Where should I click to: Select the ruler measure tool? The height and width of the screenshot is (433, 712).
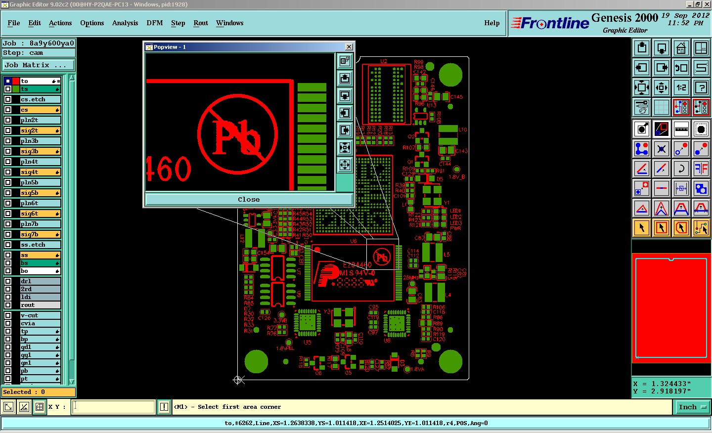pyautogui.click(x=681, y=129)
